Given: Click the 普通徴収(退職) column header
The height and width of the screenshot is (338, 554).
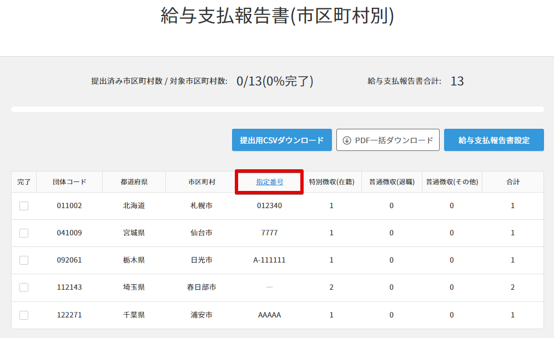Looking at the screenshot, I should point(391,182).
